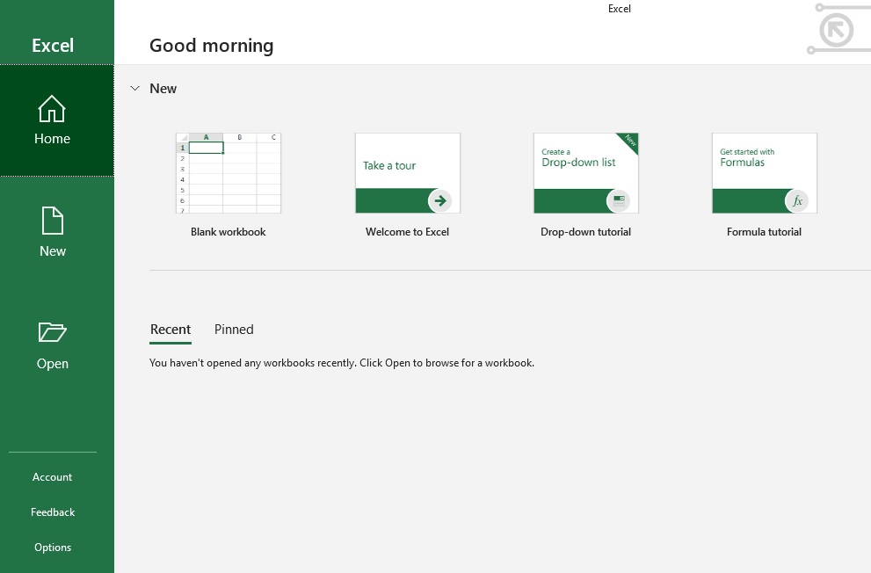Click the Open folder icon in sidebar
The width and height of the screenshot is (871, 573).
[52, 332]
